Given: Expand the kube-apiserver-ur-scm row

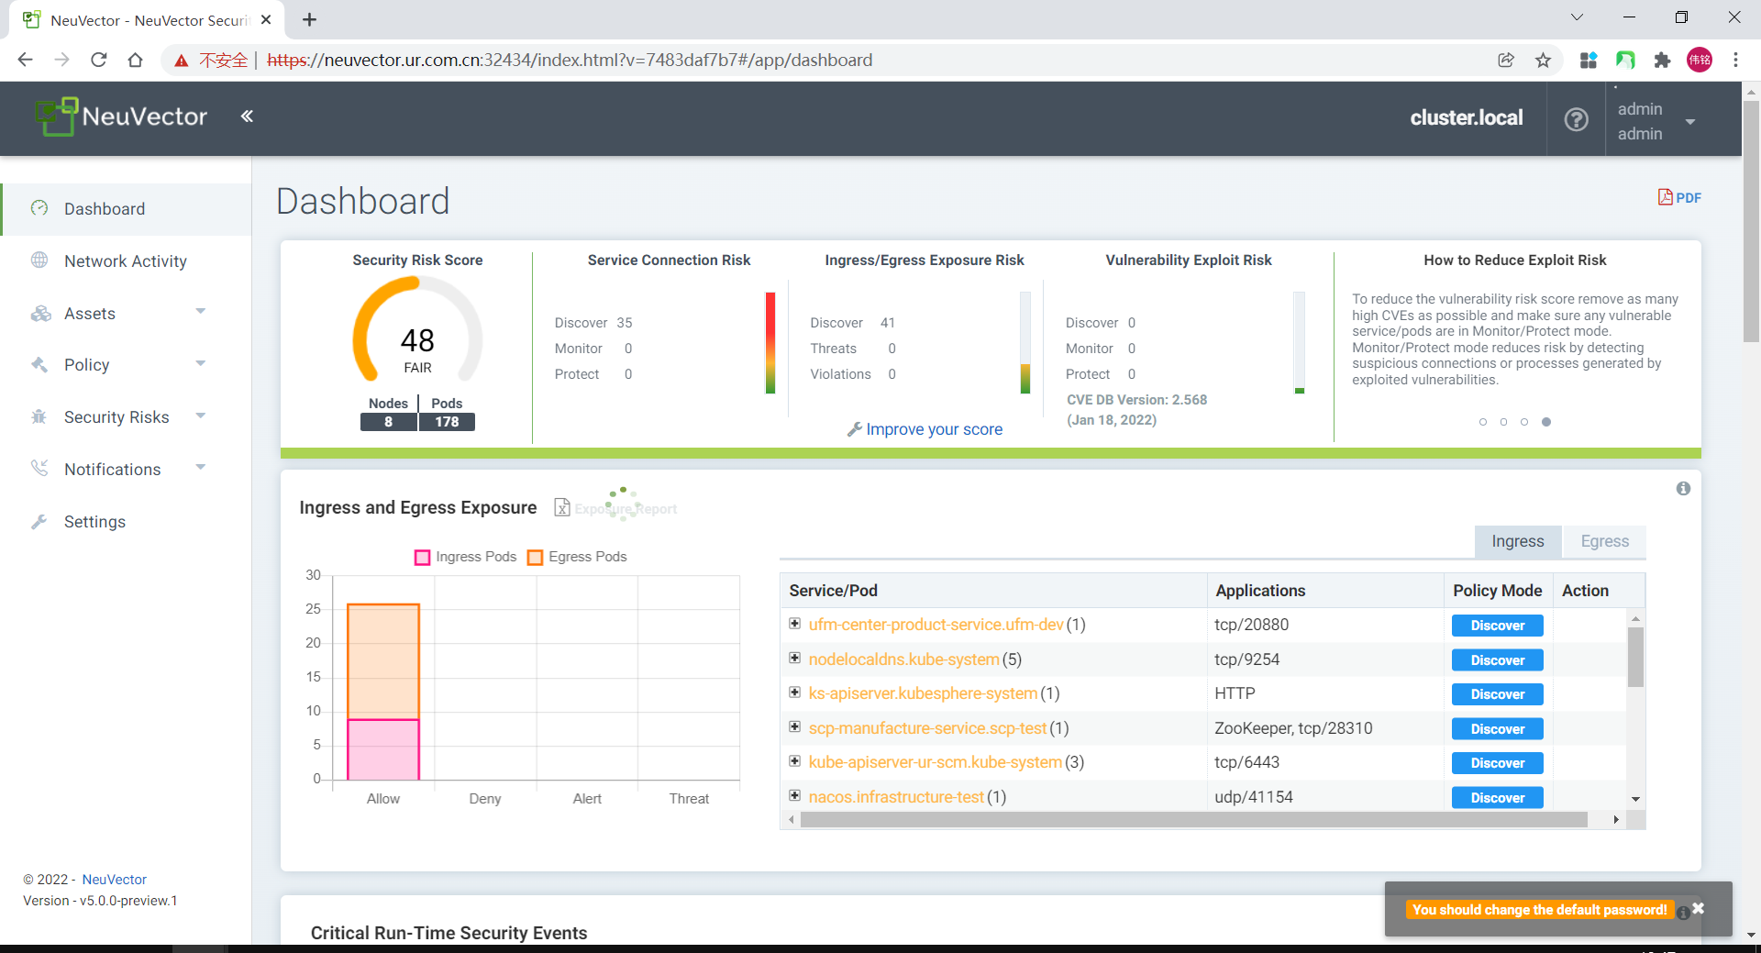Looking at the screenshot, I should coord(795,761).
